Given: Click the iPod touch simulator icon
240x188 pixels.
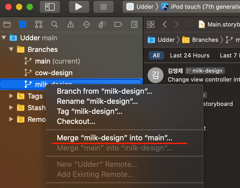Looking at the screenshot, I should 165,7.
